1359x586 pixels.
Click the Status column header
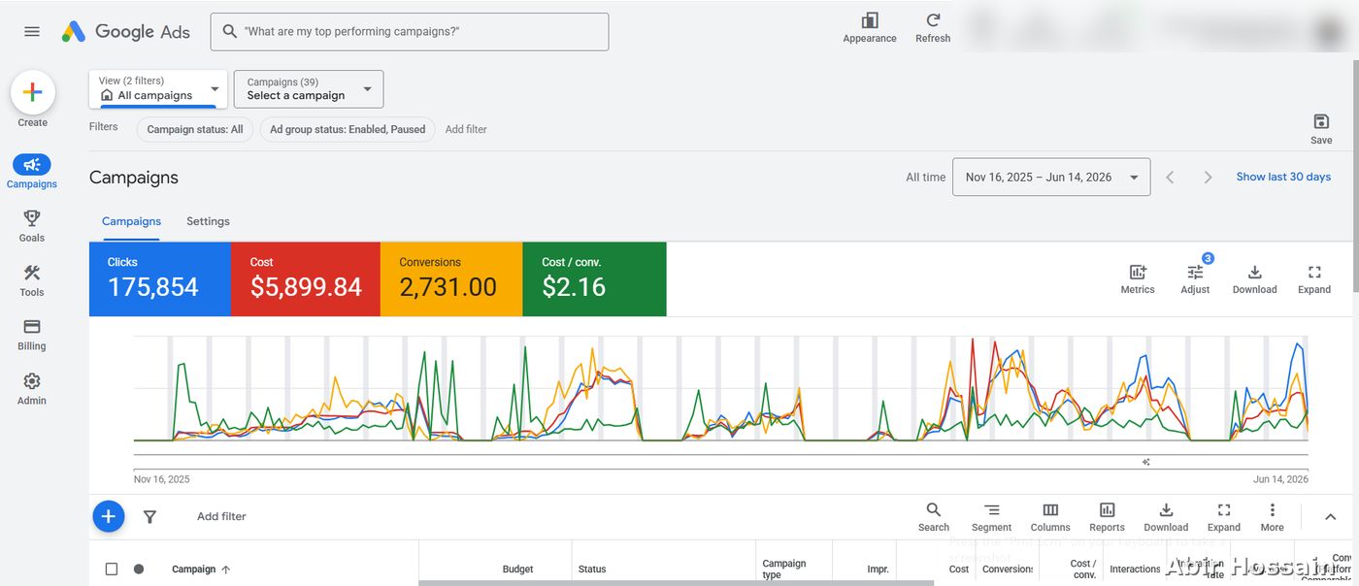coord(592,570)
